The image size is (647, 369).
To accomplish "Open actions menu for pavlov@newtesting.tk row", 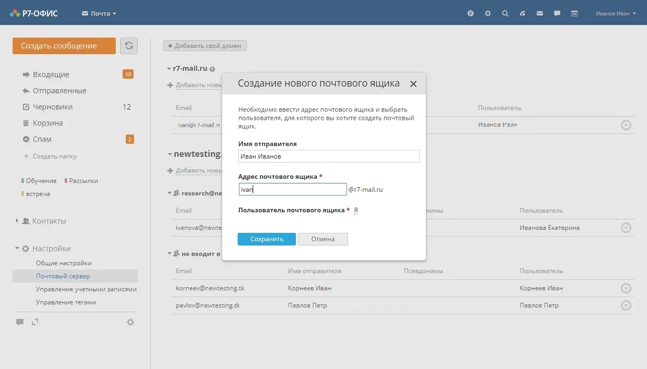I will point(626,305).
